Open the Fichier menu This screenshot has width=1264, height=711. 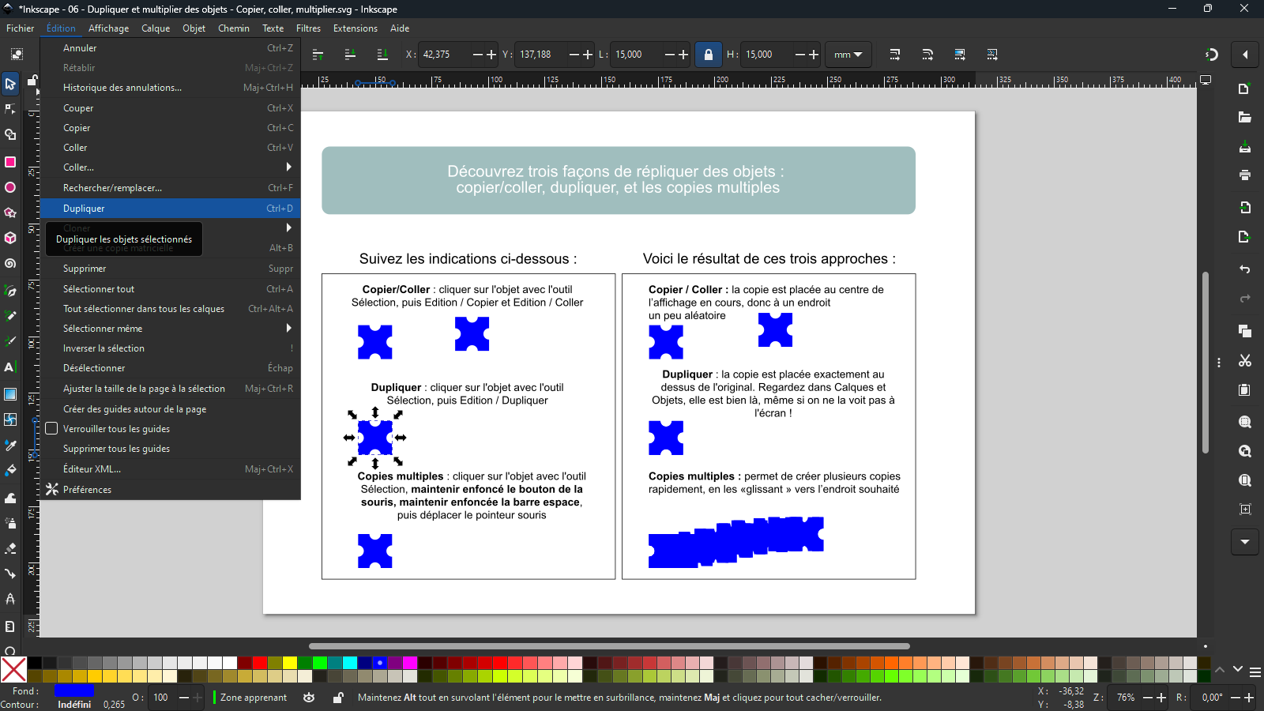tap(21, 28)
